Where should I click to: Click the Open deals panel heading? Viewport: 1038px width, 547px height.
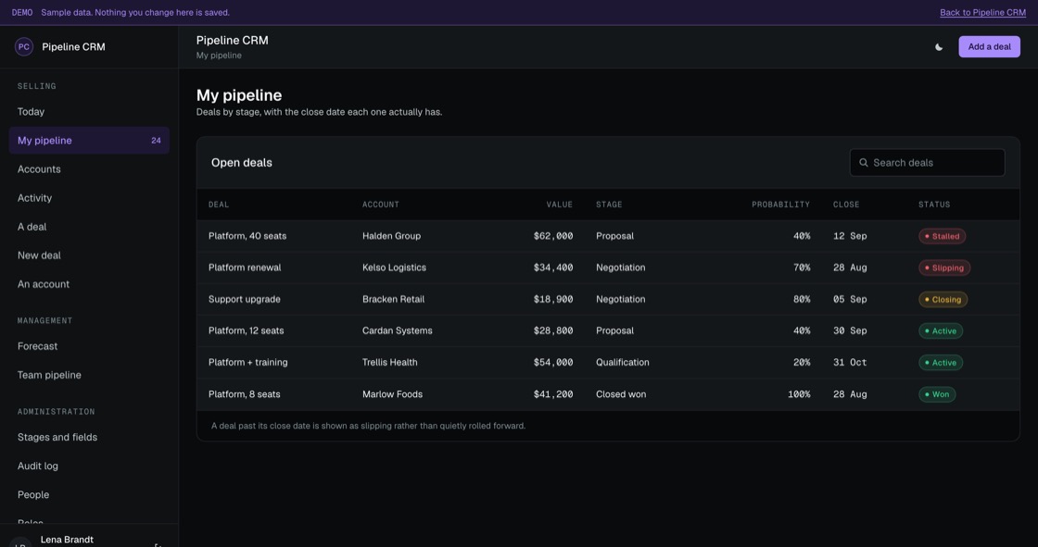tap(242, 163)
